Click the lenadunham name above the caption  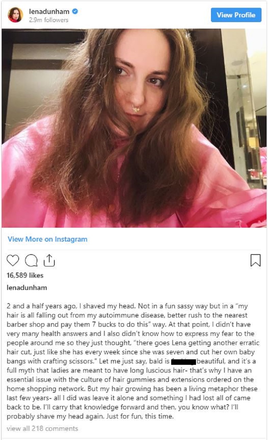[27, 288]
